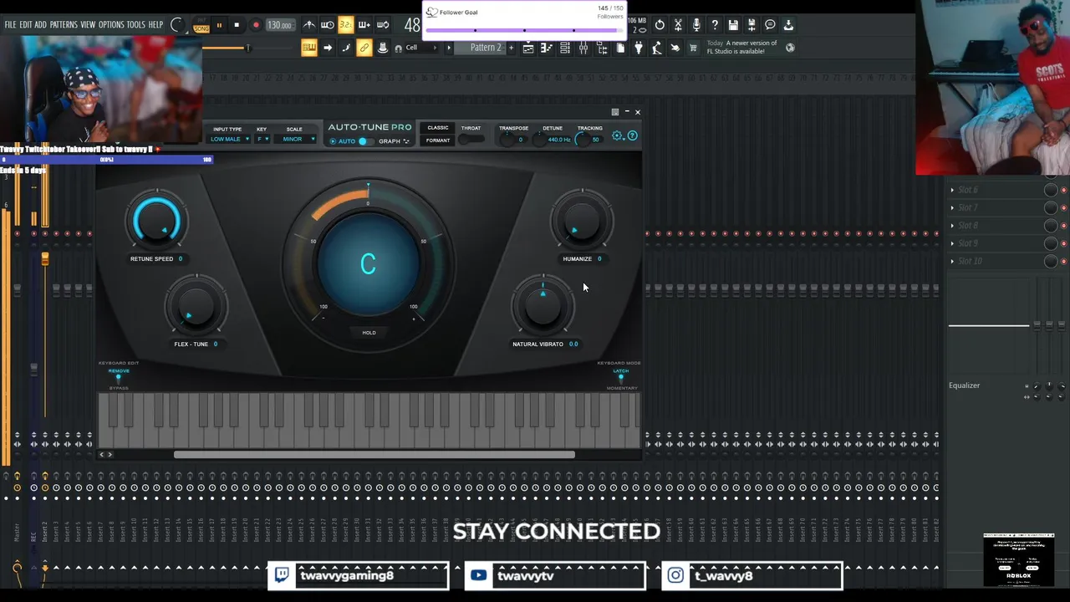Screen dimensions: 1070x602
Task: Open the TOOLS menu
Action: click(x=135, y=25)
